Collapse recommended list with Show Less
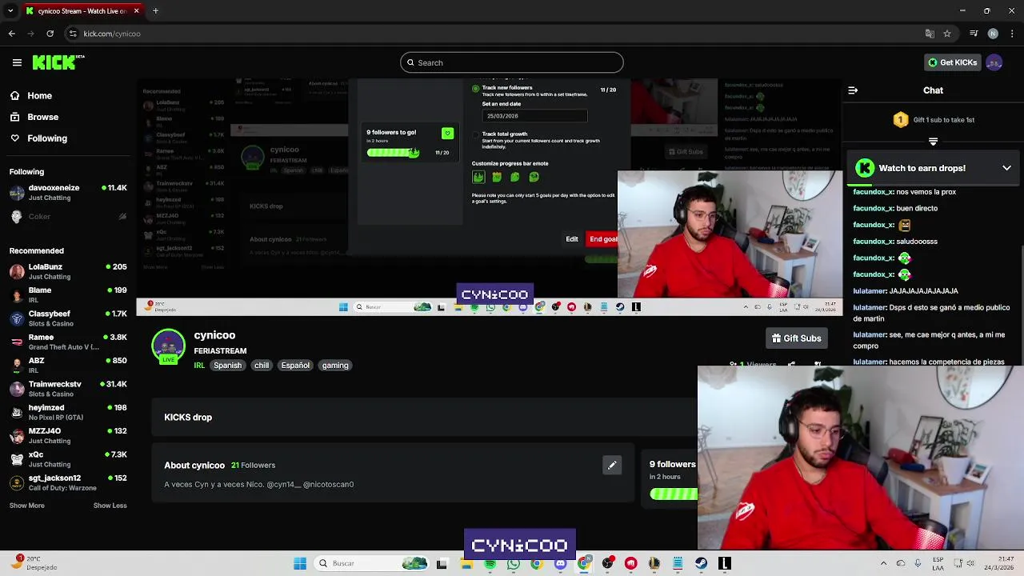 tap(110, 506)
